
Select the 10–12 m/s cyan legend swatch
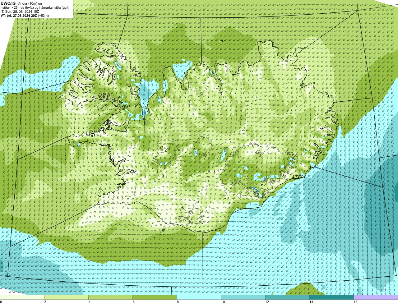pos(243,297)
